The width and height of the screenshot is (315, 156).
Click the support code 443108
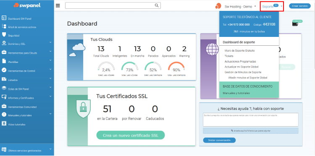coord(269,24)
